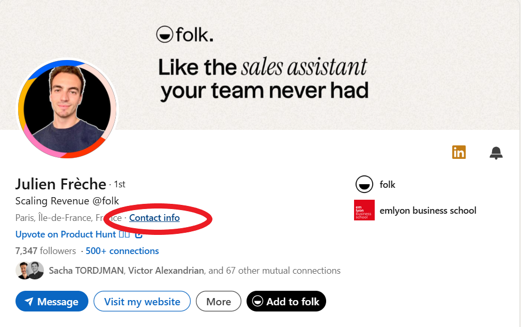521x327 pixels.
Task: Open the More options dropdown
Action: [218, 301]
